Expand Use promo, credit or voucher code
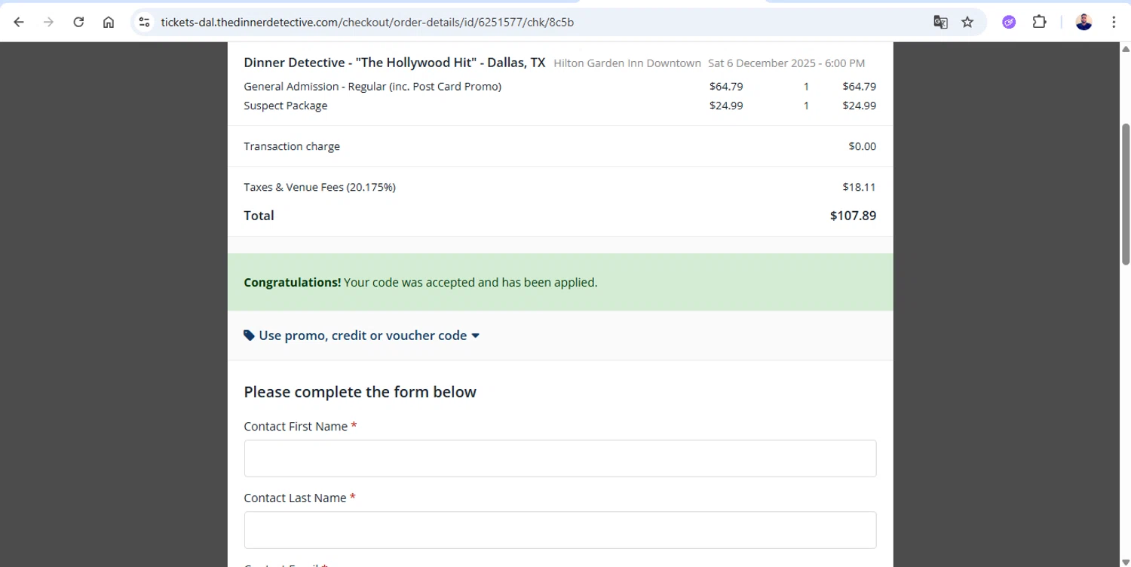Image resolution: width=1131 pixels, height=567 pixels. [x=362, y=336]
